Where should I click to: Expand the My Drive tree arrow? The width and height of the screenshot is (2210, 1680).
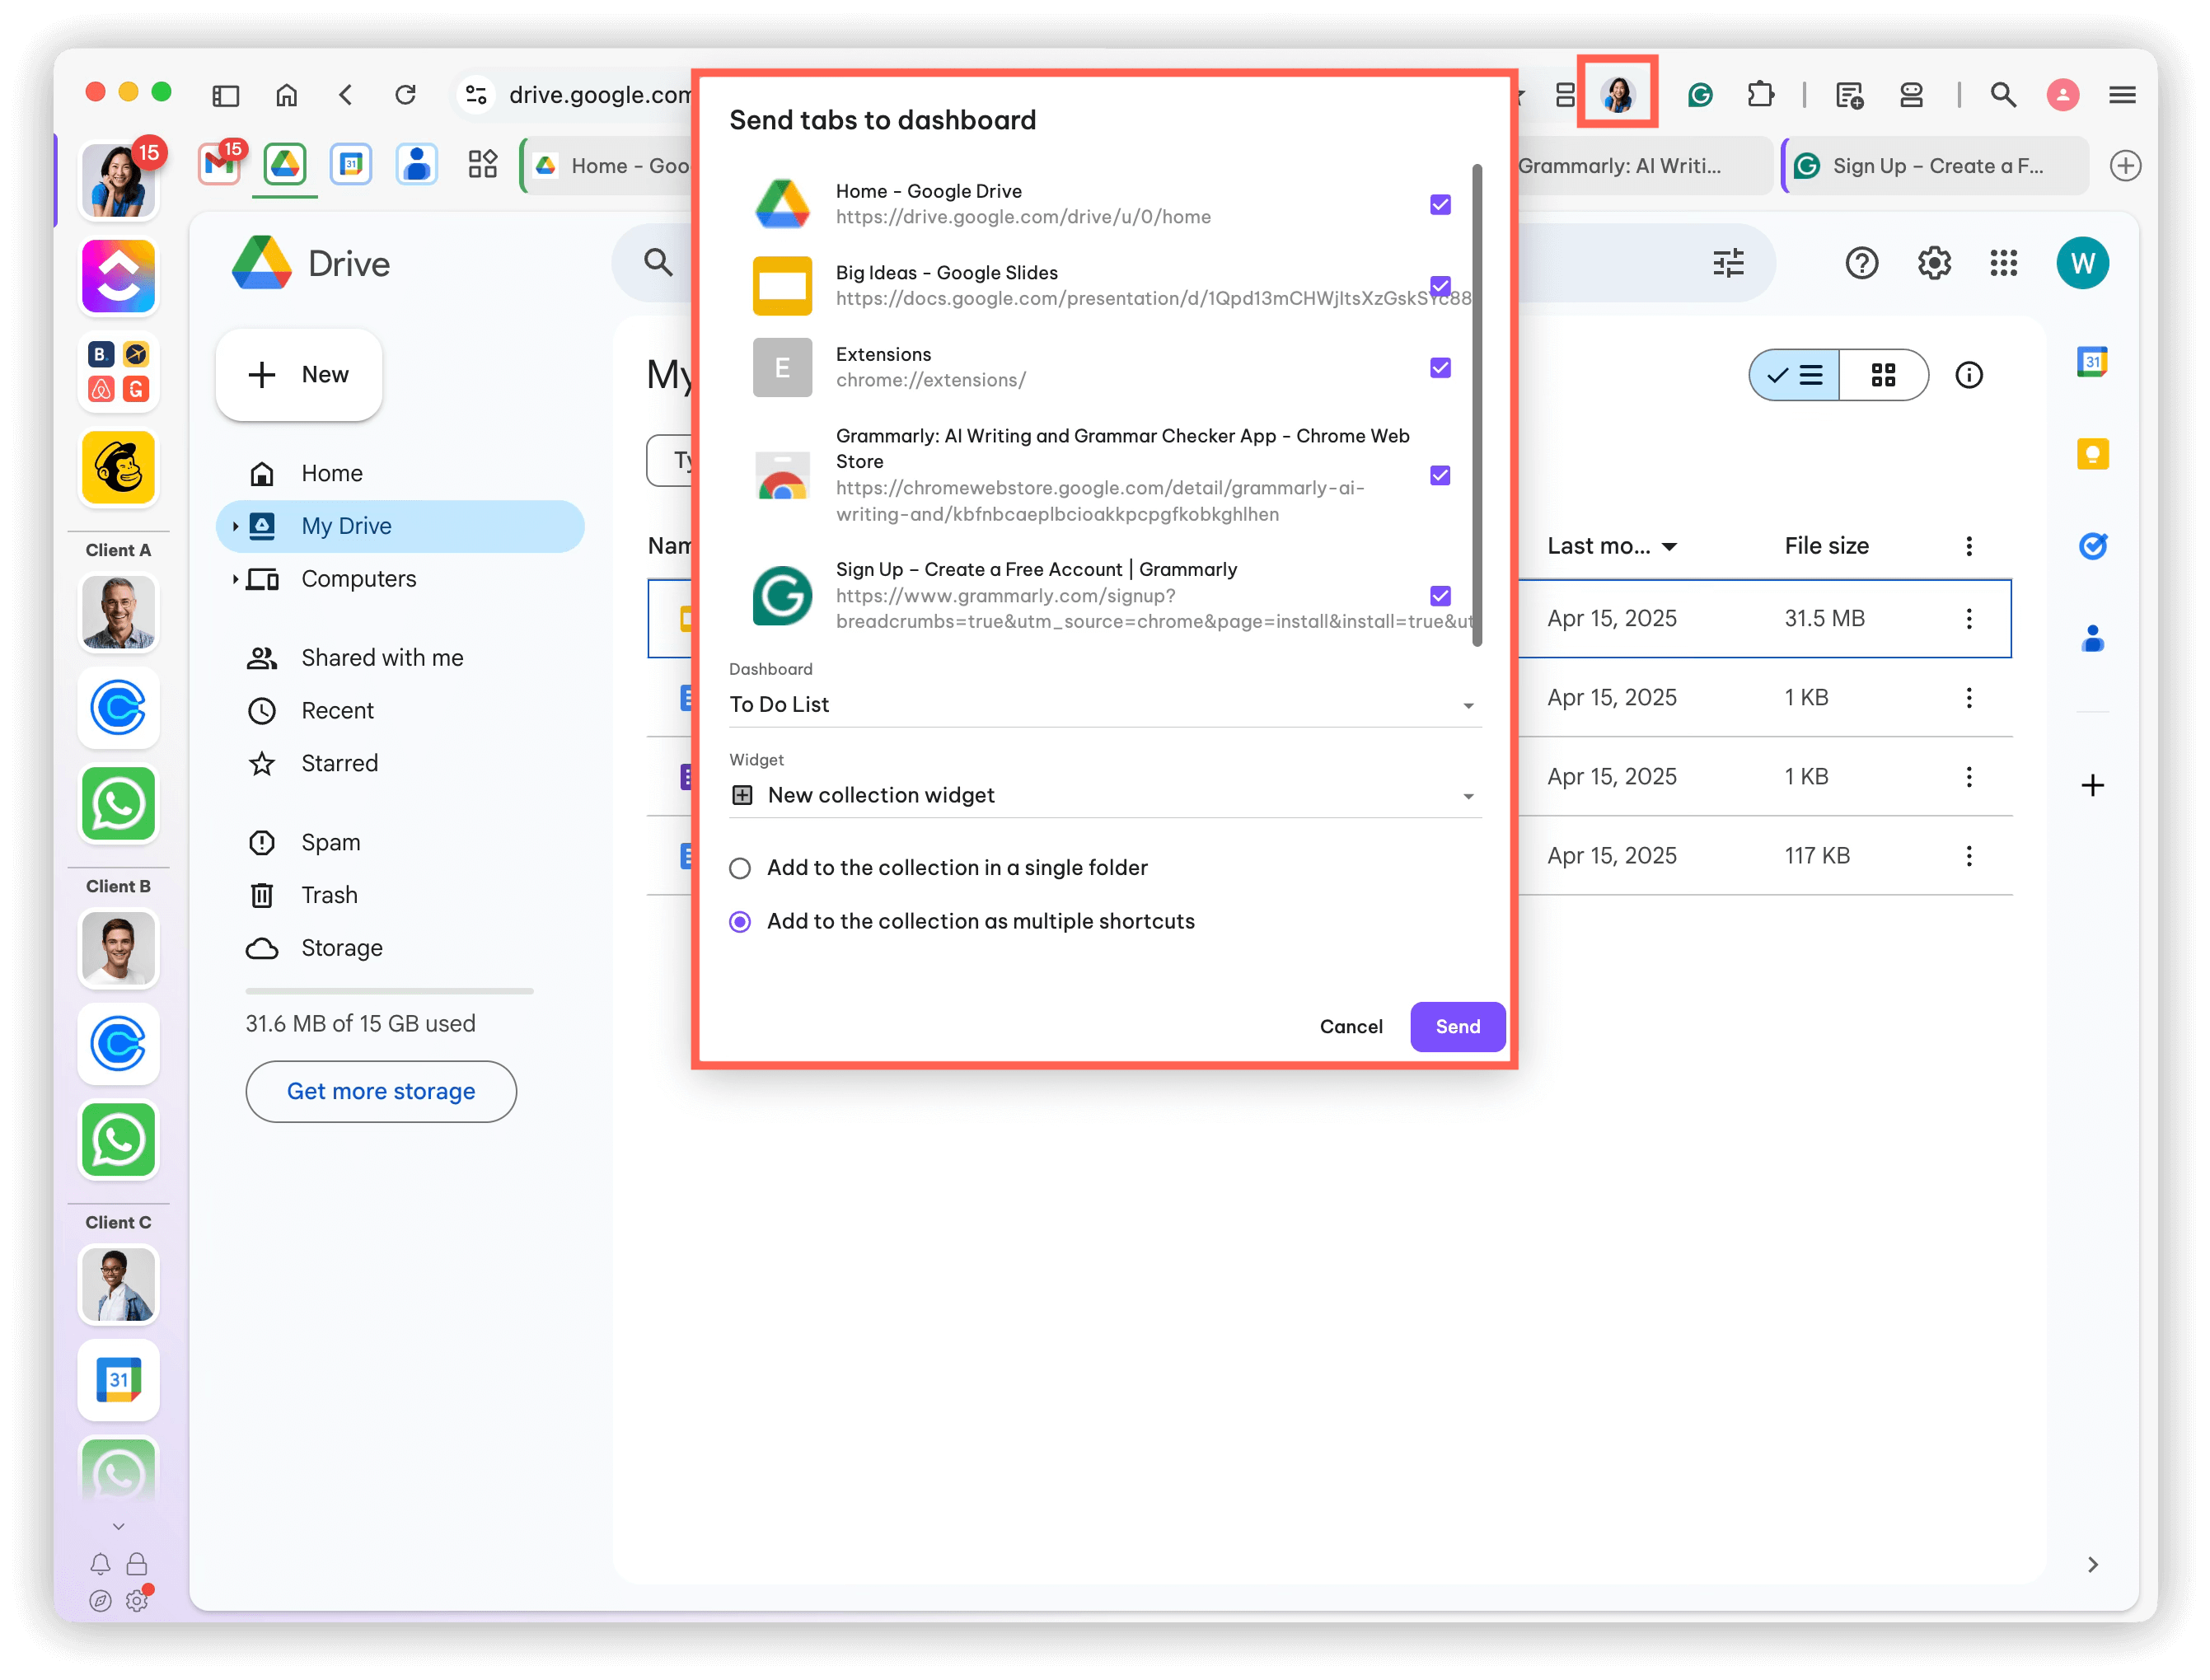coord(235,526)
